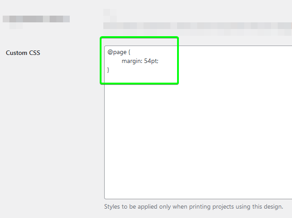Click the indentation before margin
Screen dimensions: 292x218
click(x=114, y=61)
